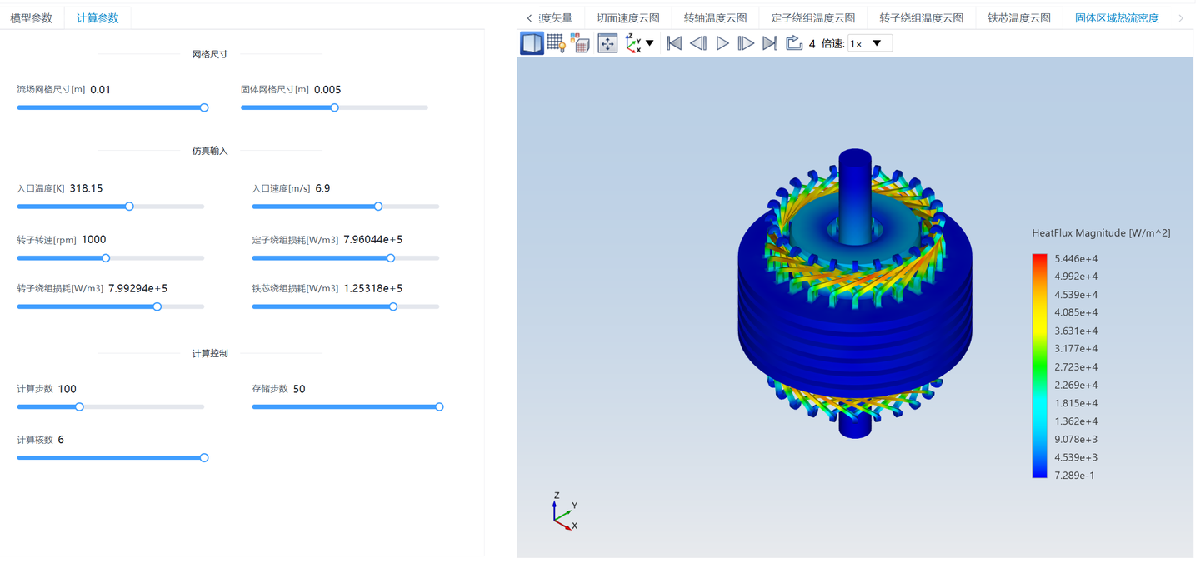Click the 入口速度 slider handle
This screenshot has height=563, width=1200.
pyautogui.click(x=378, y=207)
